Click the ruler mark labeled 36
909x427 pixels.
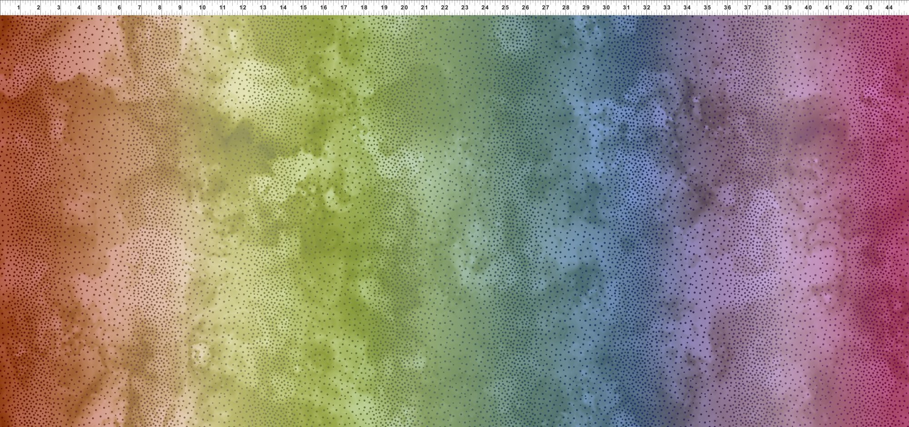point(727,8)
